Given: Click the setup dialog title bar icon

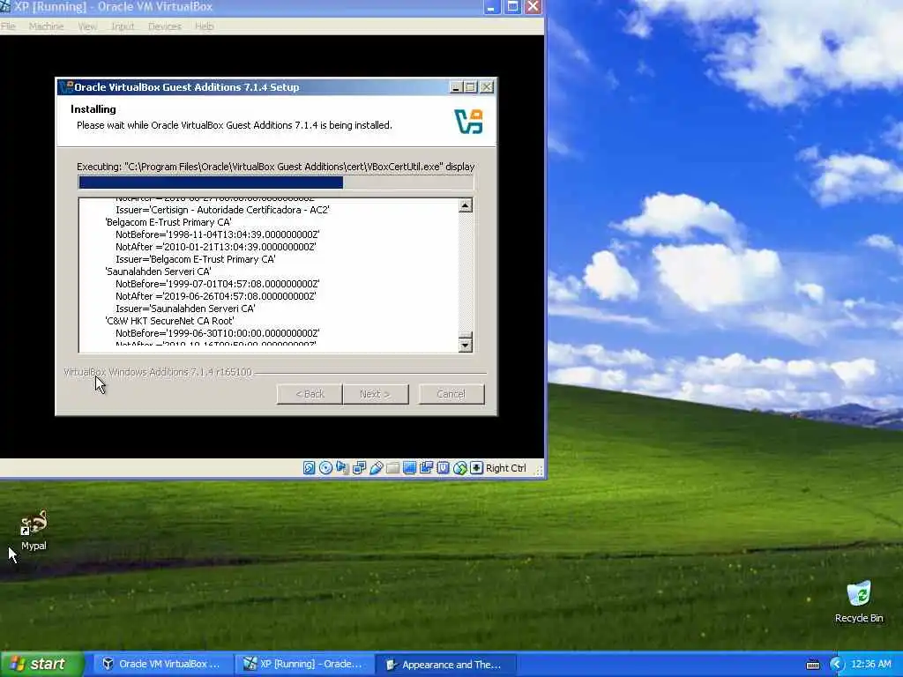Looking at the screenshot, I should [x=67, y=87].
